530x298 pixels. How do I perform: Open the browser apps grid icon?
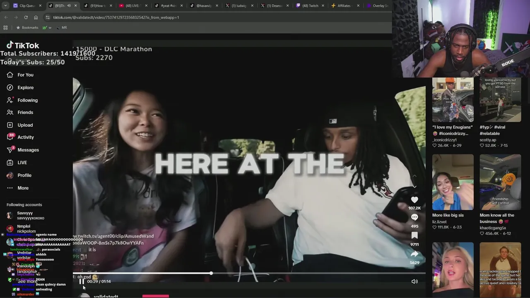[5, 27]
